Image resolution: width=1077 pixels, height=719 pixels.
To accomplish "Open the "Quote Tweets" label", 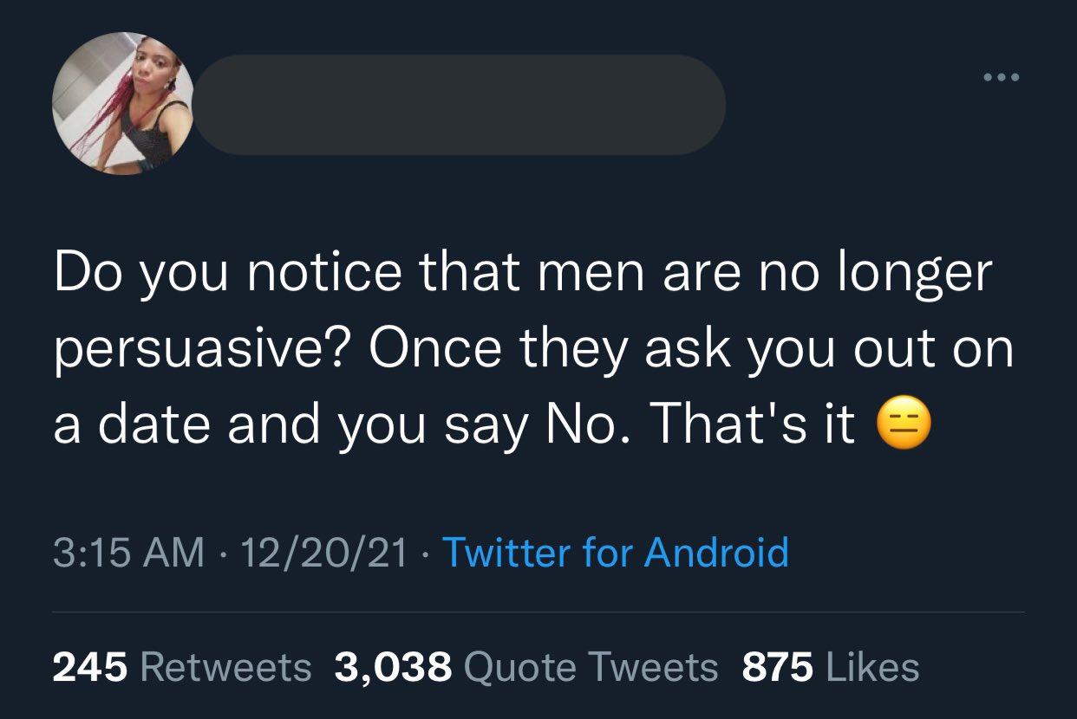I will coord(591,667).
